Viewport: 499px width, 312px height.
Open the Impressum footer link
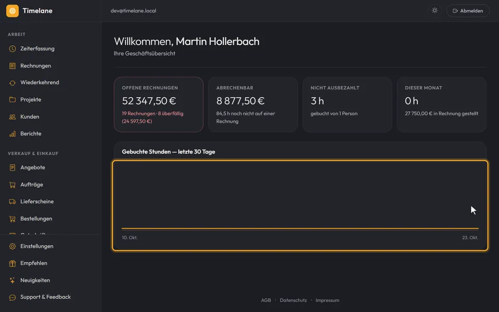coord(327,300)
